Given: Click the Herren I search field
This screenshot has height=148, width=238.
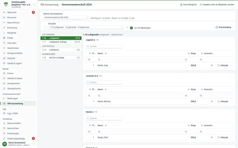Looking at the screenshot, I should pyautogui.click(x=104, y=118).
